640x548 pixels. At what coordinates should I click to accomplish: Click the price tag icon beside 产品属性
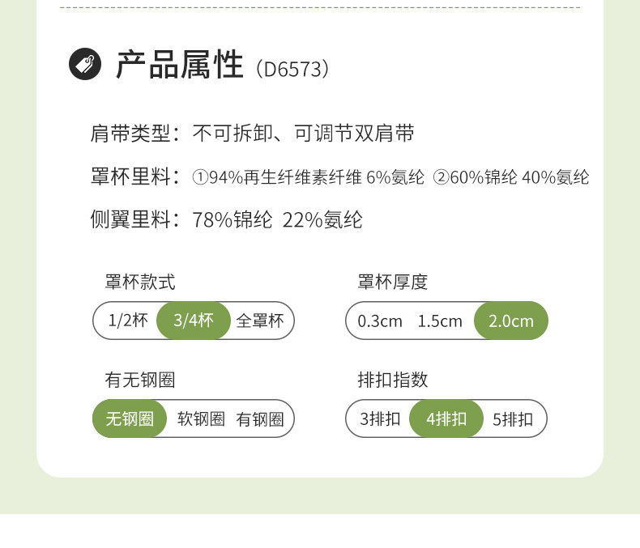[85, 65]
